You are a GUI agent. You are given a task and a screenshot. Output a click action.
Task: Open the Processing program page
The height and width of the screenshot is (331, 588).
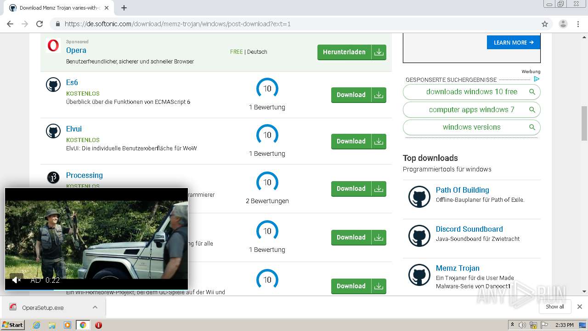(85, 175)
